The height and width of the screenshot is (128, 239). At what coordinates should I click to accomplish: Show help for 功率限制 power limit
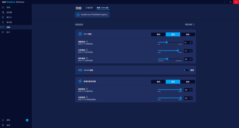click(87, 50)
